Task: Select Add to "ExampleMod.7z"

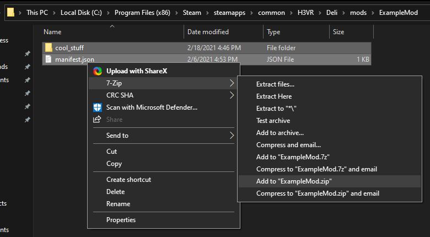Action: click(330, 157)
